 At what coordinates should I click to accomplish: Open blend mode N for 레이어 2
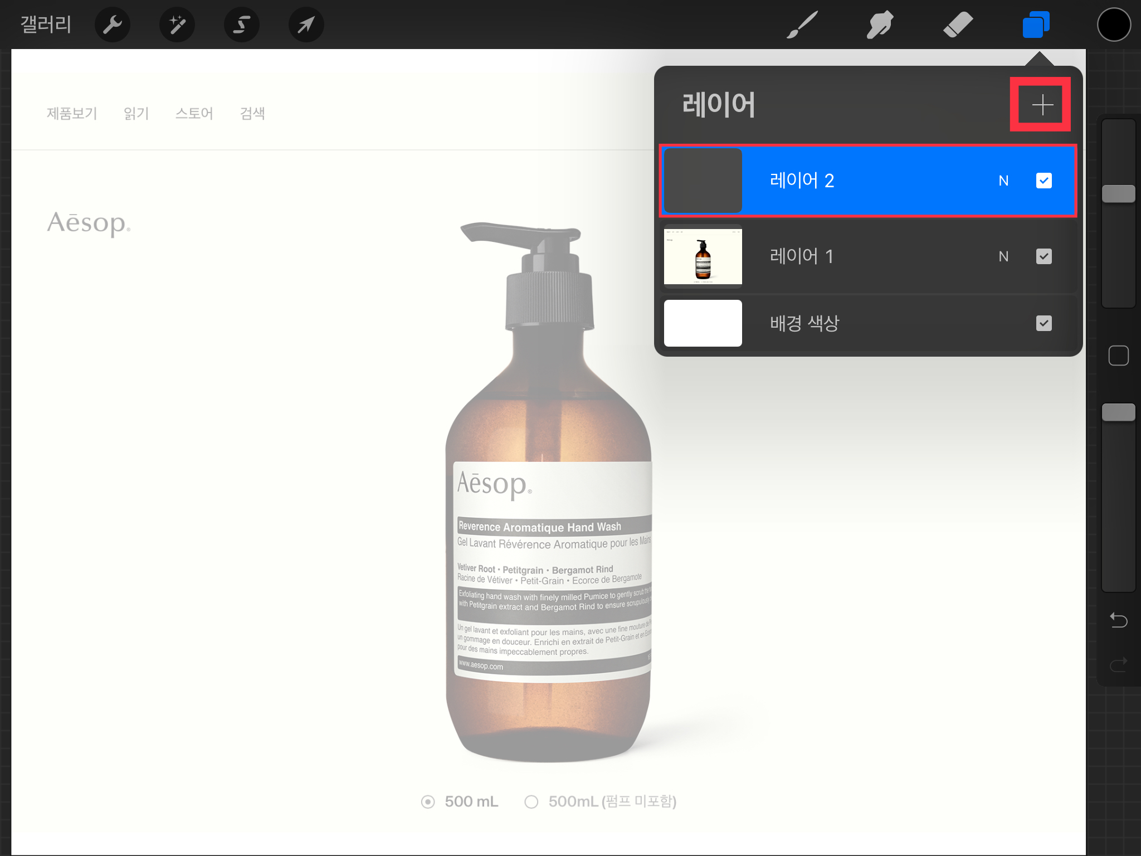coord(1003,181)
